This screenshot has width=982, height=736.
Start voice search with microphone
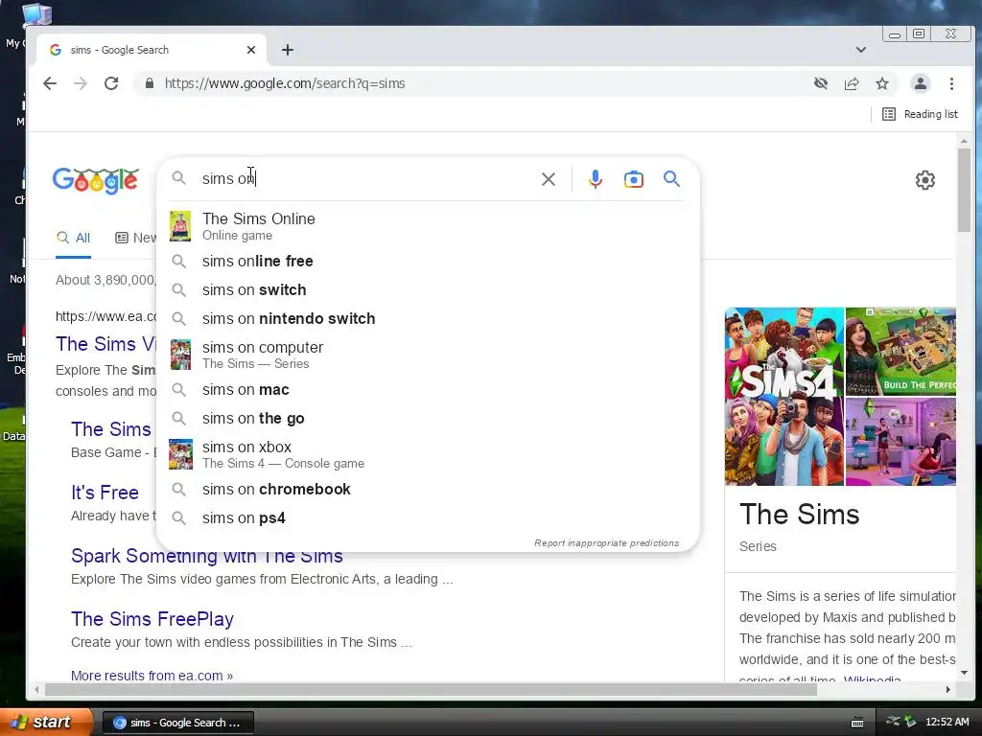[596, 179]
